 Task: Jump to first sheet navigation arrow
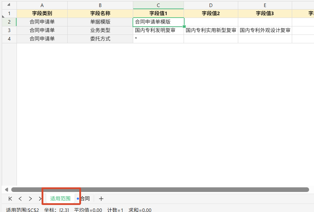tap(10, 199)
